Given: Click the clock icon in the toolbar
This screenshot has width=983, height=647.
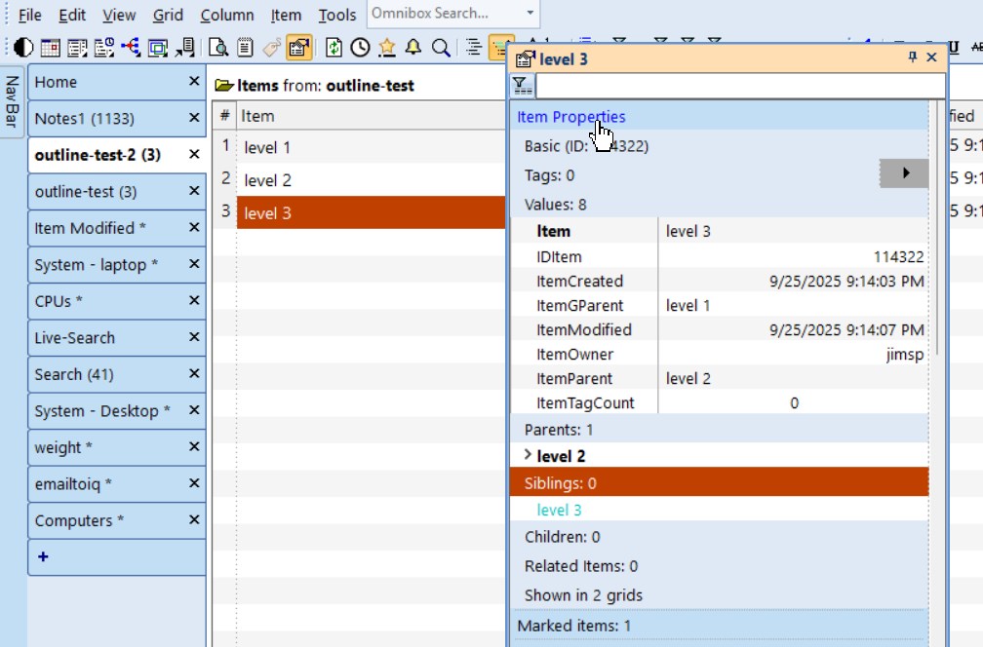Looking at the screenshot, I should [x=361, y=47].
